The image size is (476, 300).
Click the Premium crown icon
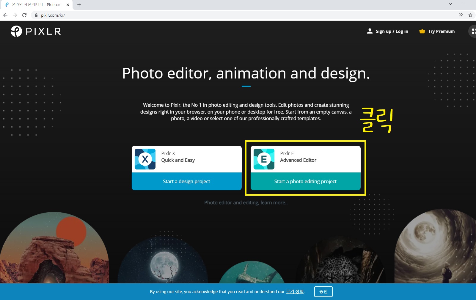pyautogui.click(x=422, y=31)
